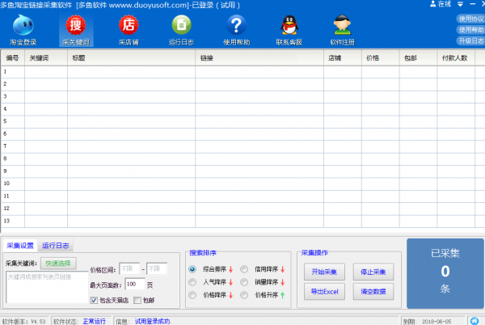Click the 编号 column header
Screen dimensions: 485x325
coord(13,58)
